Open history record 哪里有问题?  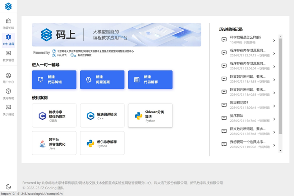click(248, 105)
